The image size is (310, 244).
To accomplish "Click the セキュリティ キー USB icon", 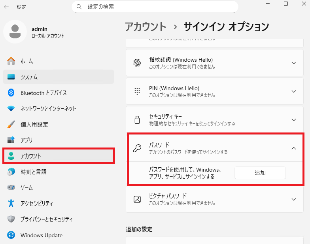I will click(137, 120).
